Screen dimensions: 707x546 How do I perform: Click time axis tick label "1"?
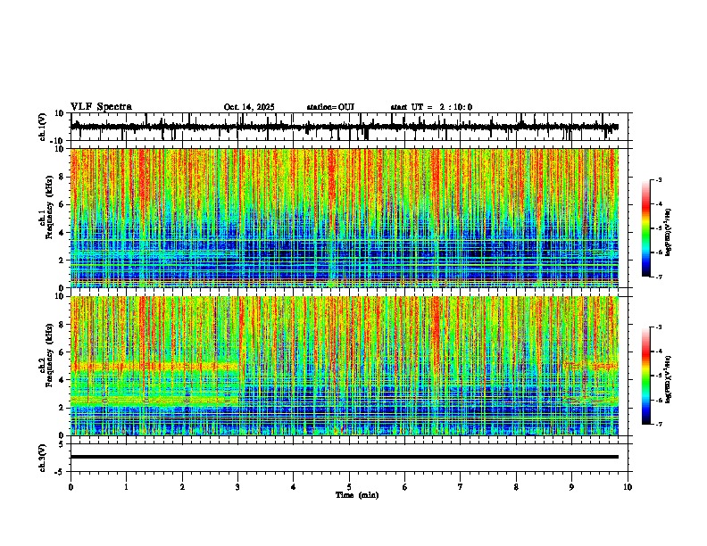126,487
